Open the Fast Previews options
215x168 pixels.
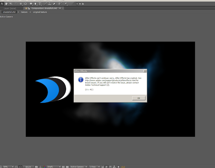coord(106,167)
